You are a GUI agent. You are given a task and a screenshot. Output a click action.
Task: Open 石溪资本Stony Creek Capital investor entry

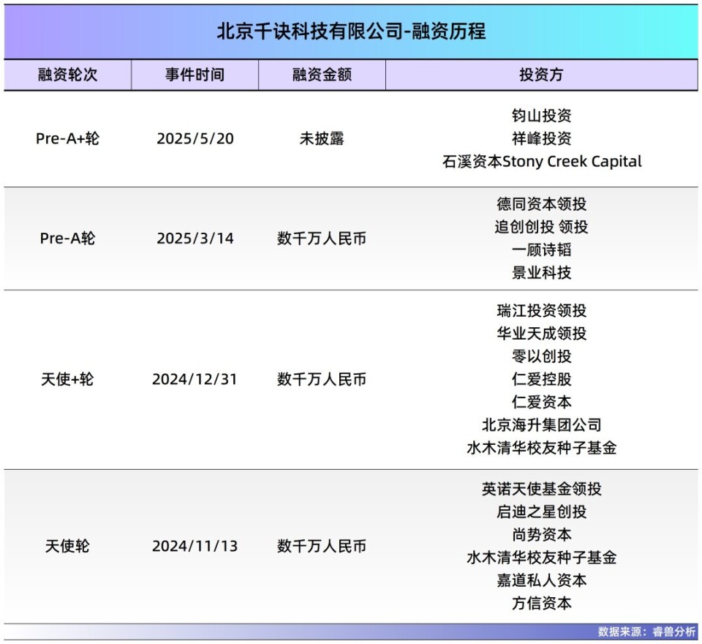coord(542,161)
